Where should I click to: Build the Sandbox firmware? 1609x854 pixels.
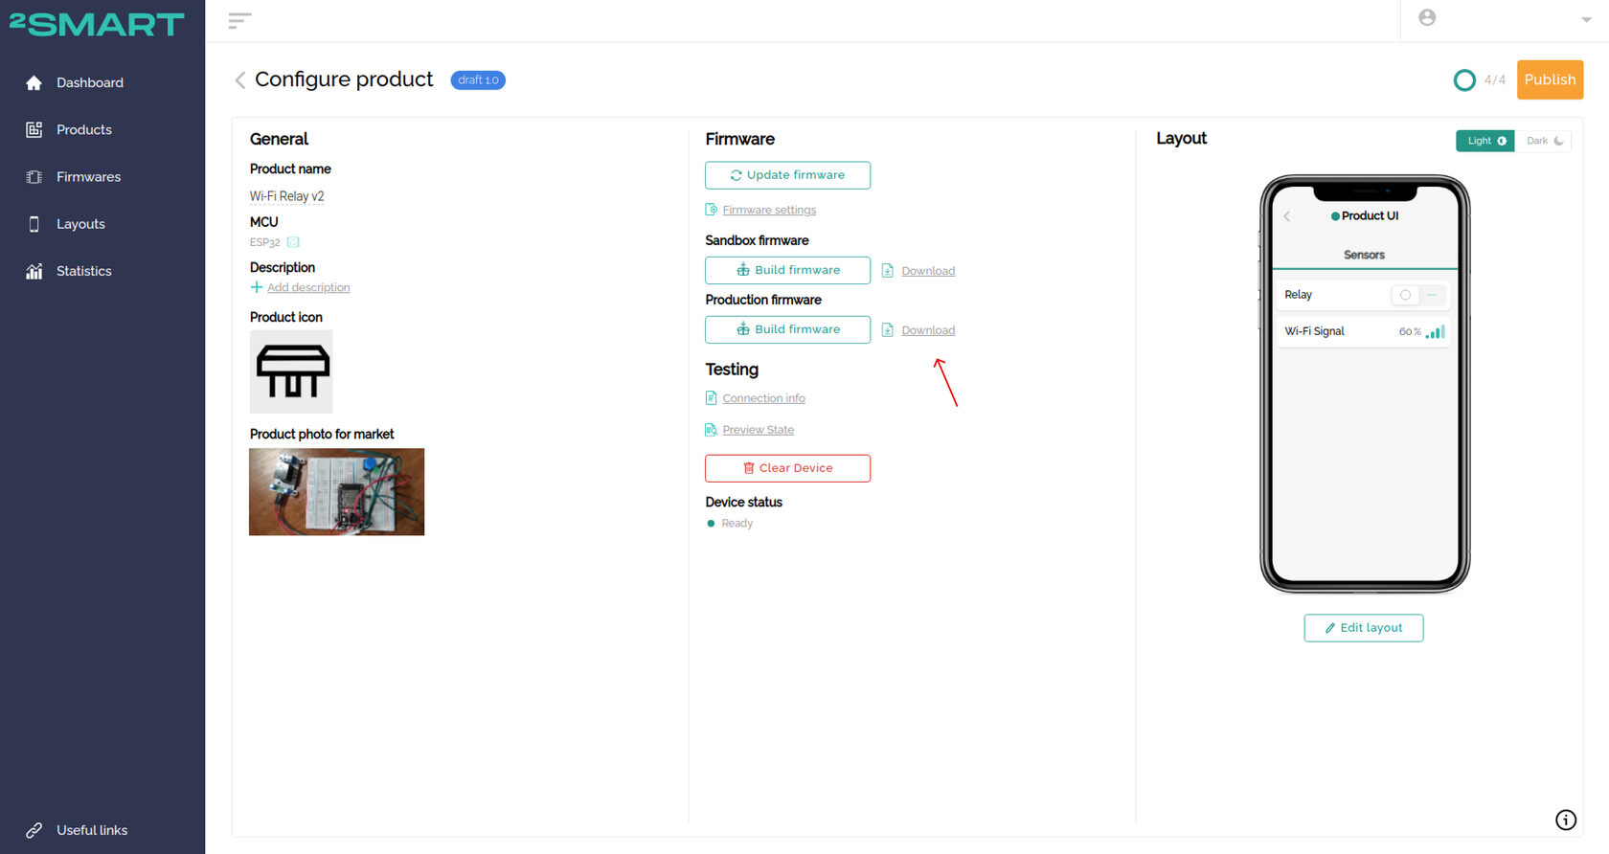point(787,270)
